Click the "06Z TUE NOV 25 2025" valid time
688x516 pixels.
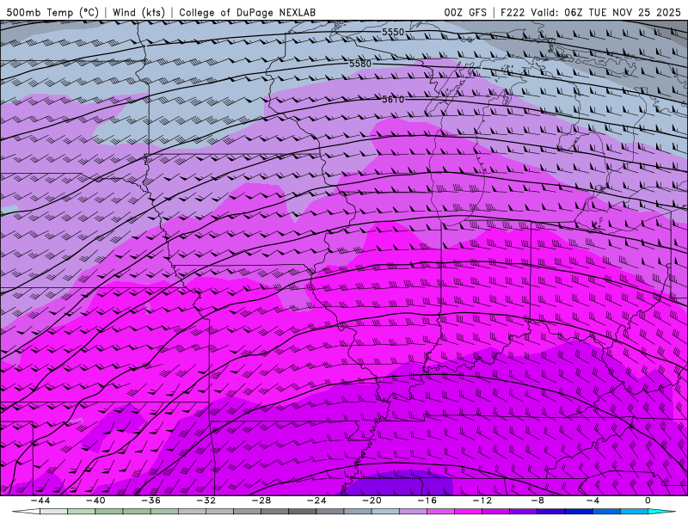pos(622,12)
